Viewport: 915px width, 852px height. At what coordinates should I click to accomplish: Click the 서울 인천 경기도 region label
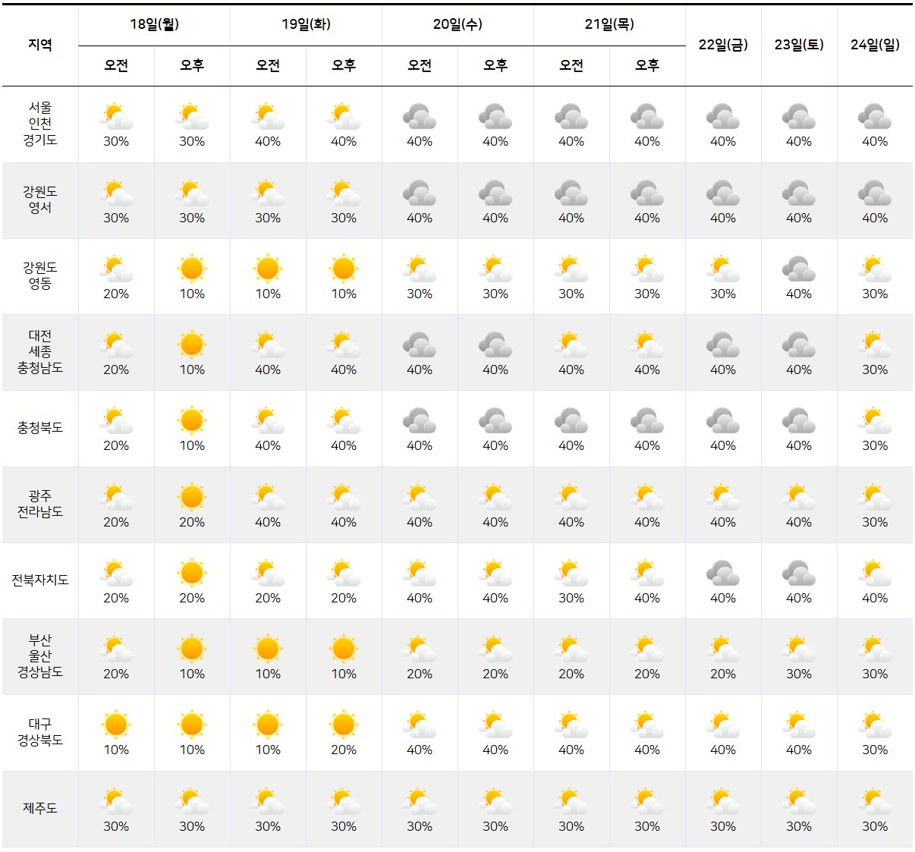pyautogui.click(x=40, y=124)
